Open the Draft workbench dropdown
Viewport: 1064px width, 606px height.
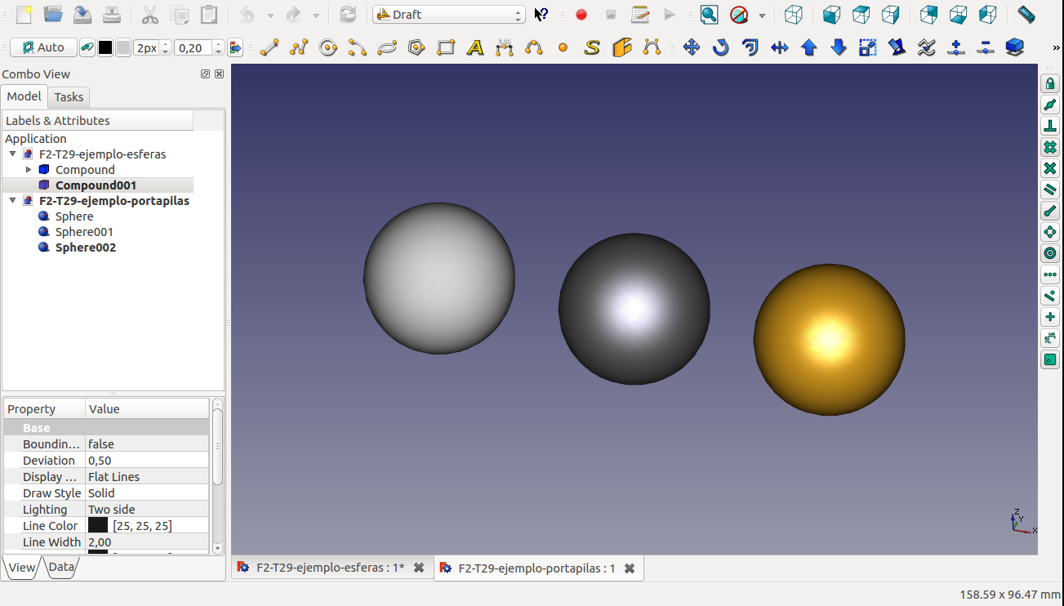click(x=448, y=15)
